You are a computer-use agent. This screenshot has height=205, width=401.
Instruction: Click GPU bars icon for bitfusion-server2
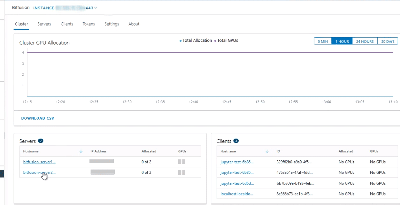coord(181,172)
